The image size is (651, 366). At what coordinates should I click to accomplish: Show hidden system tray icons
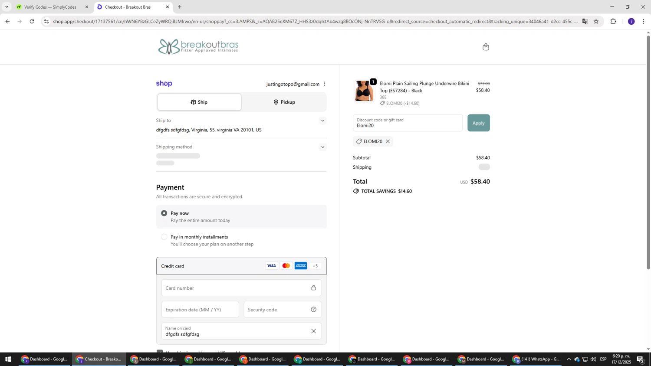(569, 359)
